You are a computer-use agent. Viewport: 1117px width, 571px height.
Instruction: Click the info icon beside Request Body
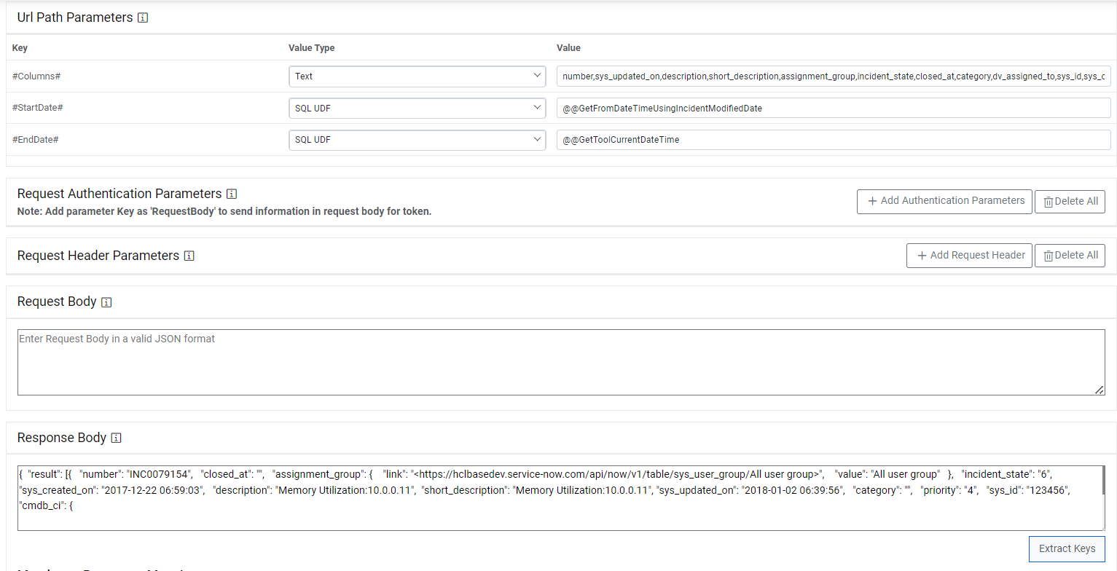pos(106,302)
